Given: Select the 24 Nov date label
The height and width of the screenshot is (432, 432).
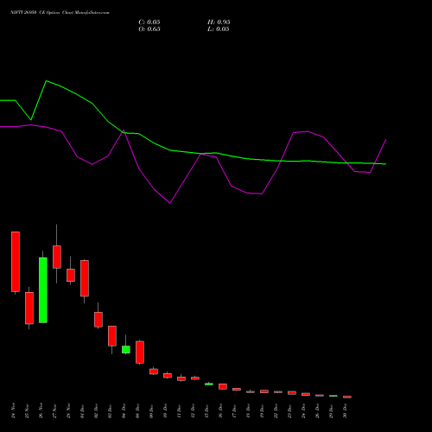Looking at the screenshot, I should click(x=13, y=410).
